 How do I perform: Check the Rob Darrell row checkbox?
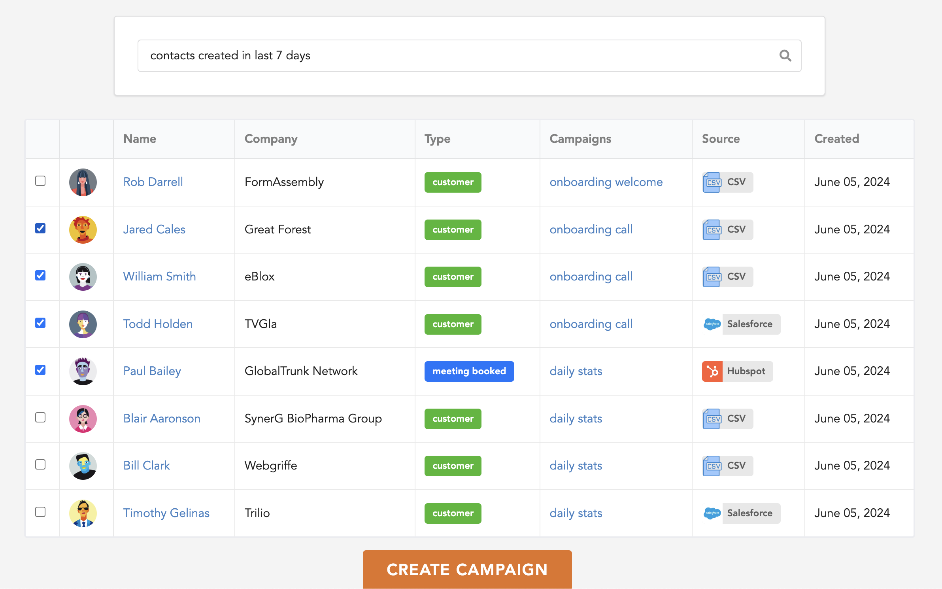tap(40, 181)
